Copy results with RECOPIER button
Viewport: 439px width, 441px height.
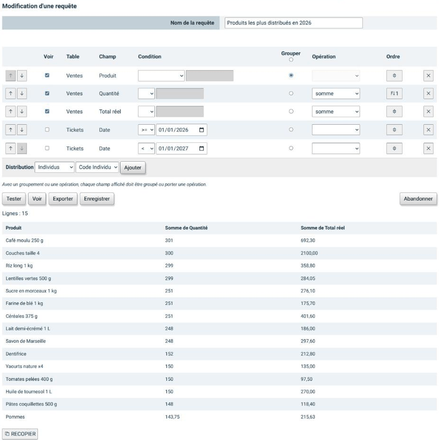(20, 434)
